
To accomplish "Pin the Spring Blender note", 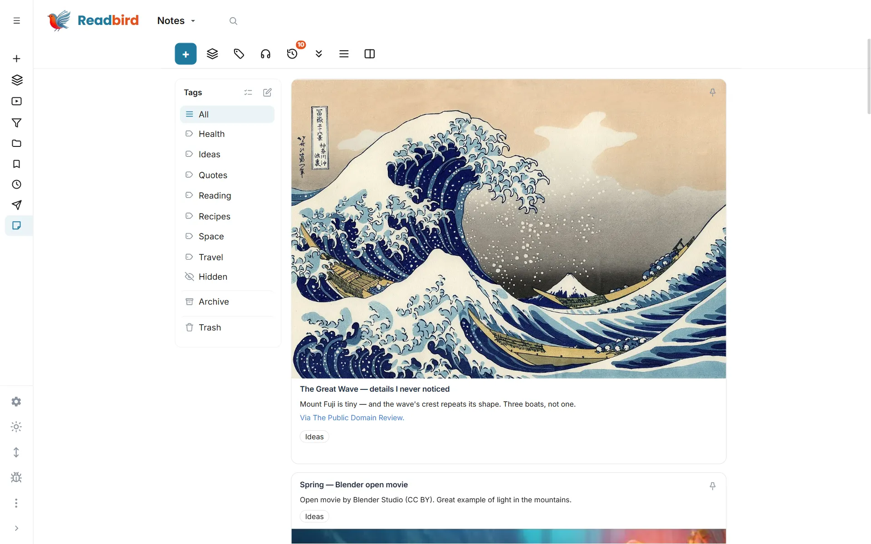I will [713, 486].
